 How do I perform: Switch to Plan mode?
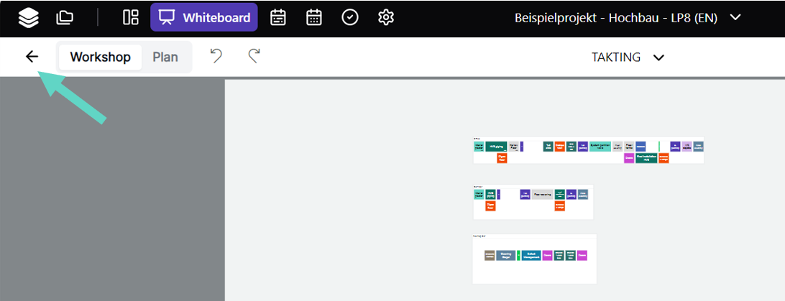click(165, 57)
